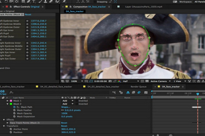Open Render Queue tab
The width and height of the screenshot is (205, 136).
click(x=139, y=86)
